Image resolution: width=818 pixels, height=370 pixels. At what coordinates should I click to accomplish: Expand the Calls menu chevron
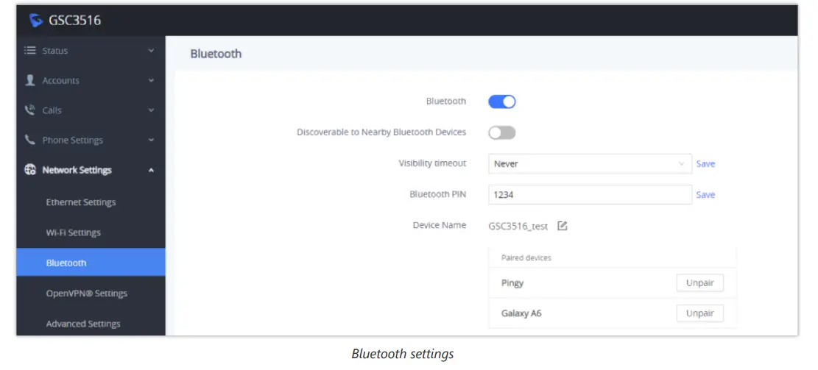(151, 110)
